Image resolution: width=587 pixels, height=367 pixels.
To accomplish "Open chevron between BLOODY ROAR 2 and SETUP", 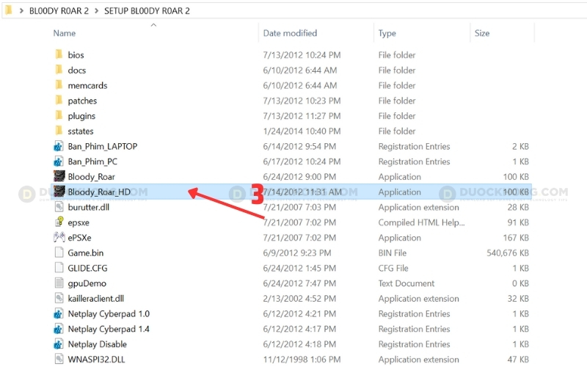I will coord(97,11).
